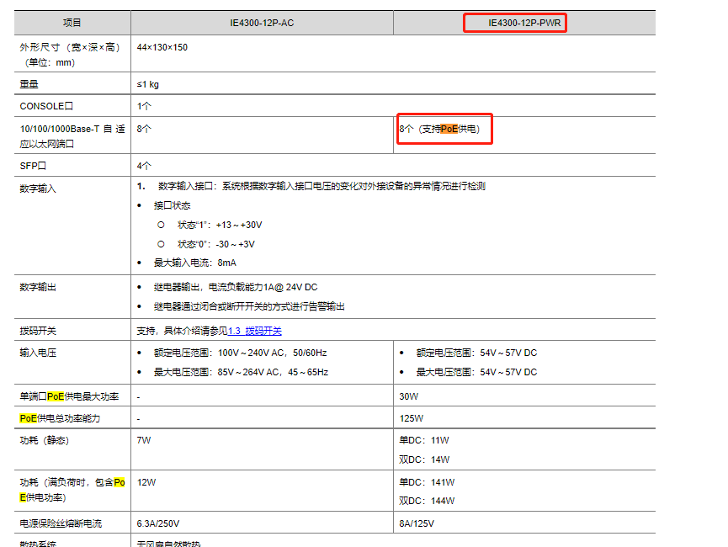Screen dimensions: 728x547
Task: Click the 单DC：141W value
Action: coord(427,482)
